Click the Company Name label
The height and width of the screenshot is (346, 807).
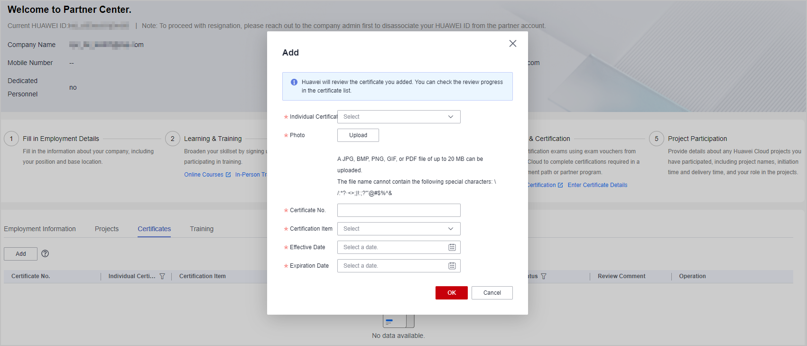point(31,45)
